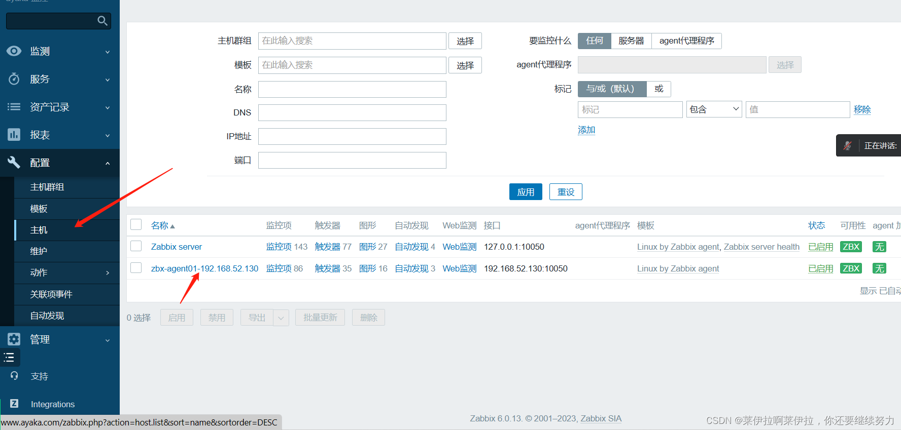
Task: Click the ZBX availability badge for zbx-agent01
Action: point(851,268)
